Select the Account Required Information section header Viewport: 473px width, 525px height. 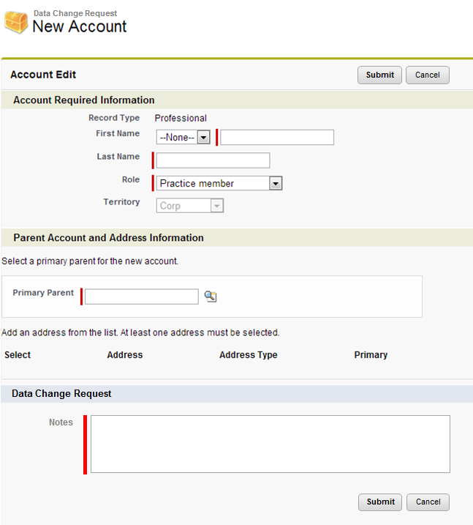(84, 100)
